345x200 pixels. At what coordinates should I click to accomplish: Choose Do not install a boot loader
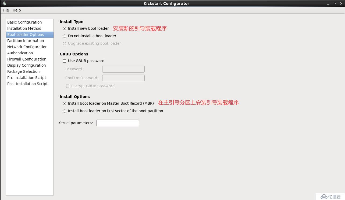(x=65, y=36)
